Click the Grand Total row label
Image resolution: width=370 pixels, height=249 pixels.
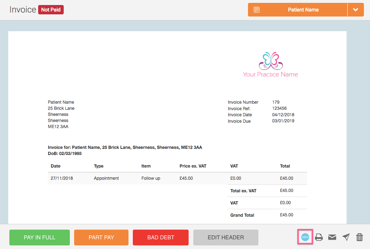(242, 215)
